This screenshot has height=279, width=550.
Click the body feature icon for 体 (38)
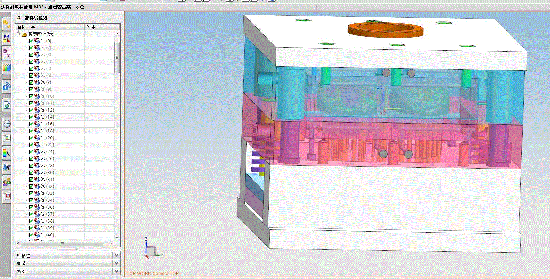pyautogui.click(x=37, y=221)
